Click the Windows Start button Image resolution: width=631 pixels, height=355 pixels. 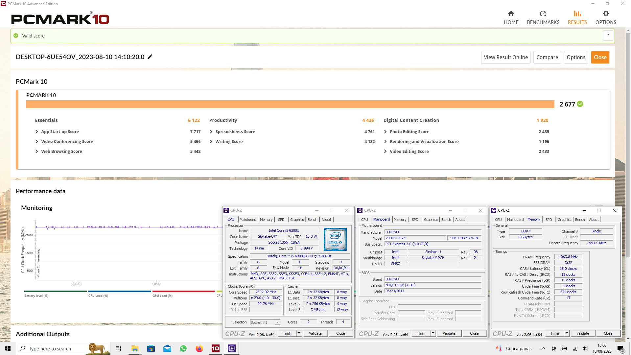[x=8, y=348]
